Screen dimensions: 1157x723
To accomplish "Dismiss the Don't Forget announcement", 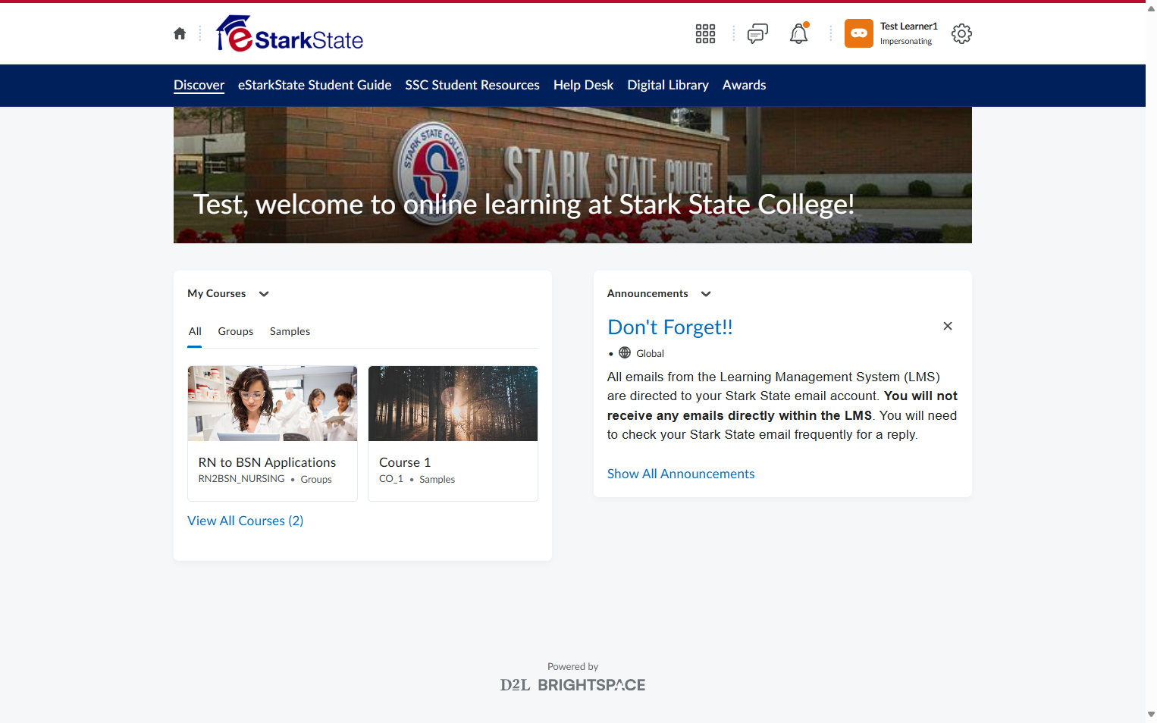I will 948,326.
